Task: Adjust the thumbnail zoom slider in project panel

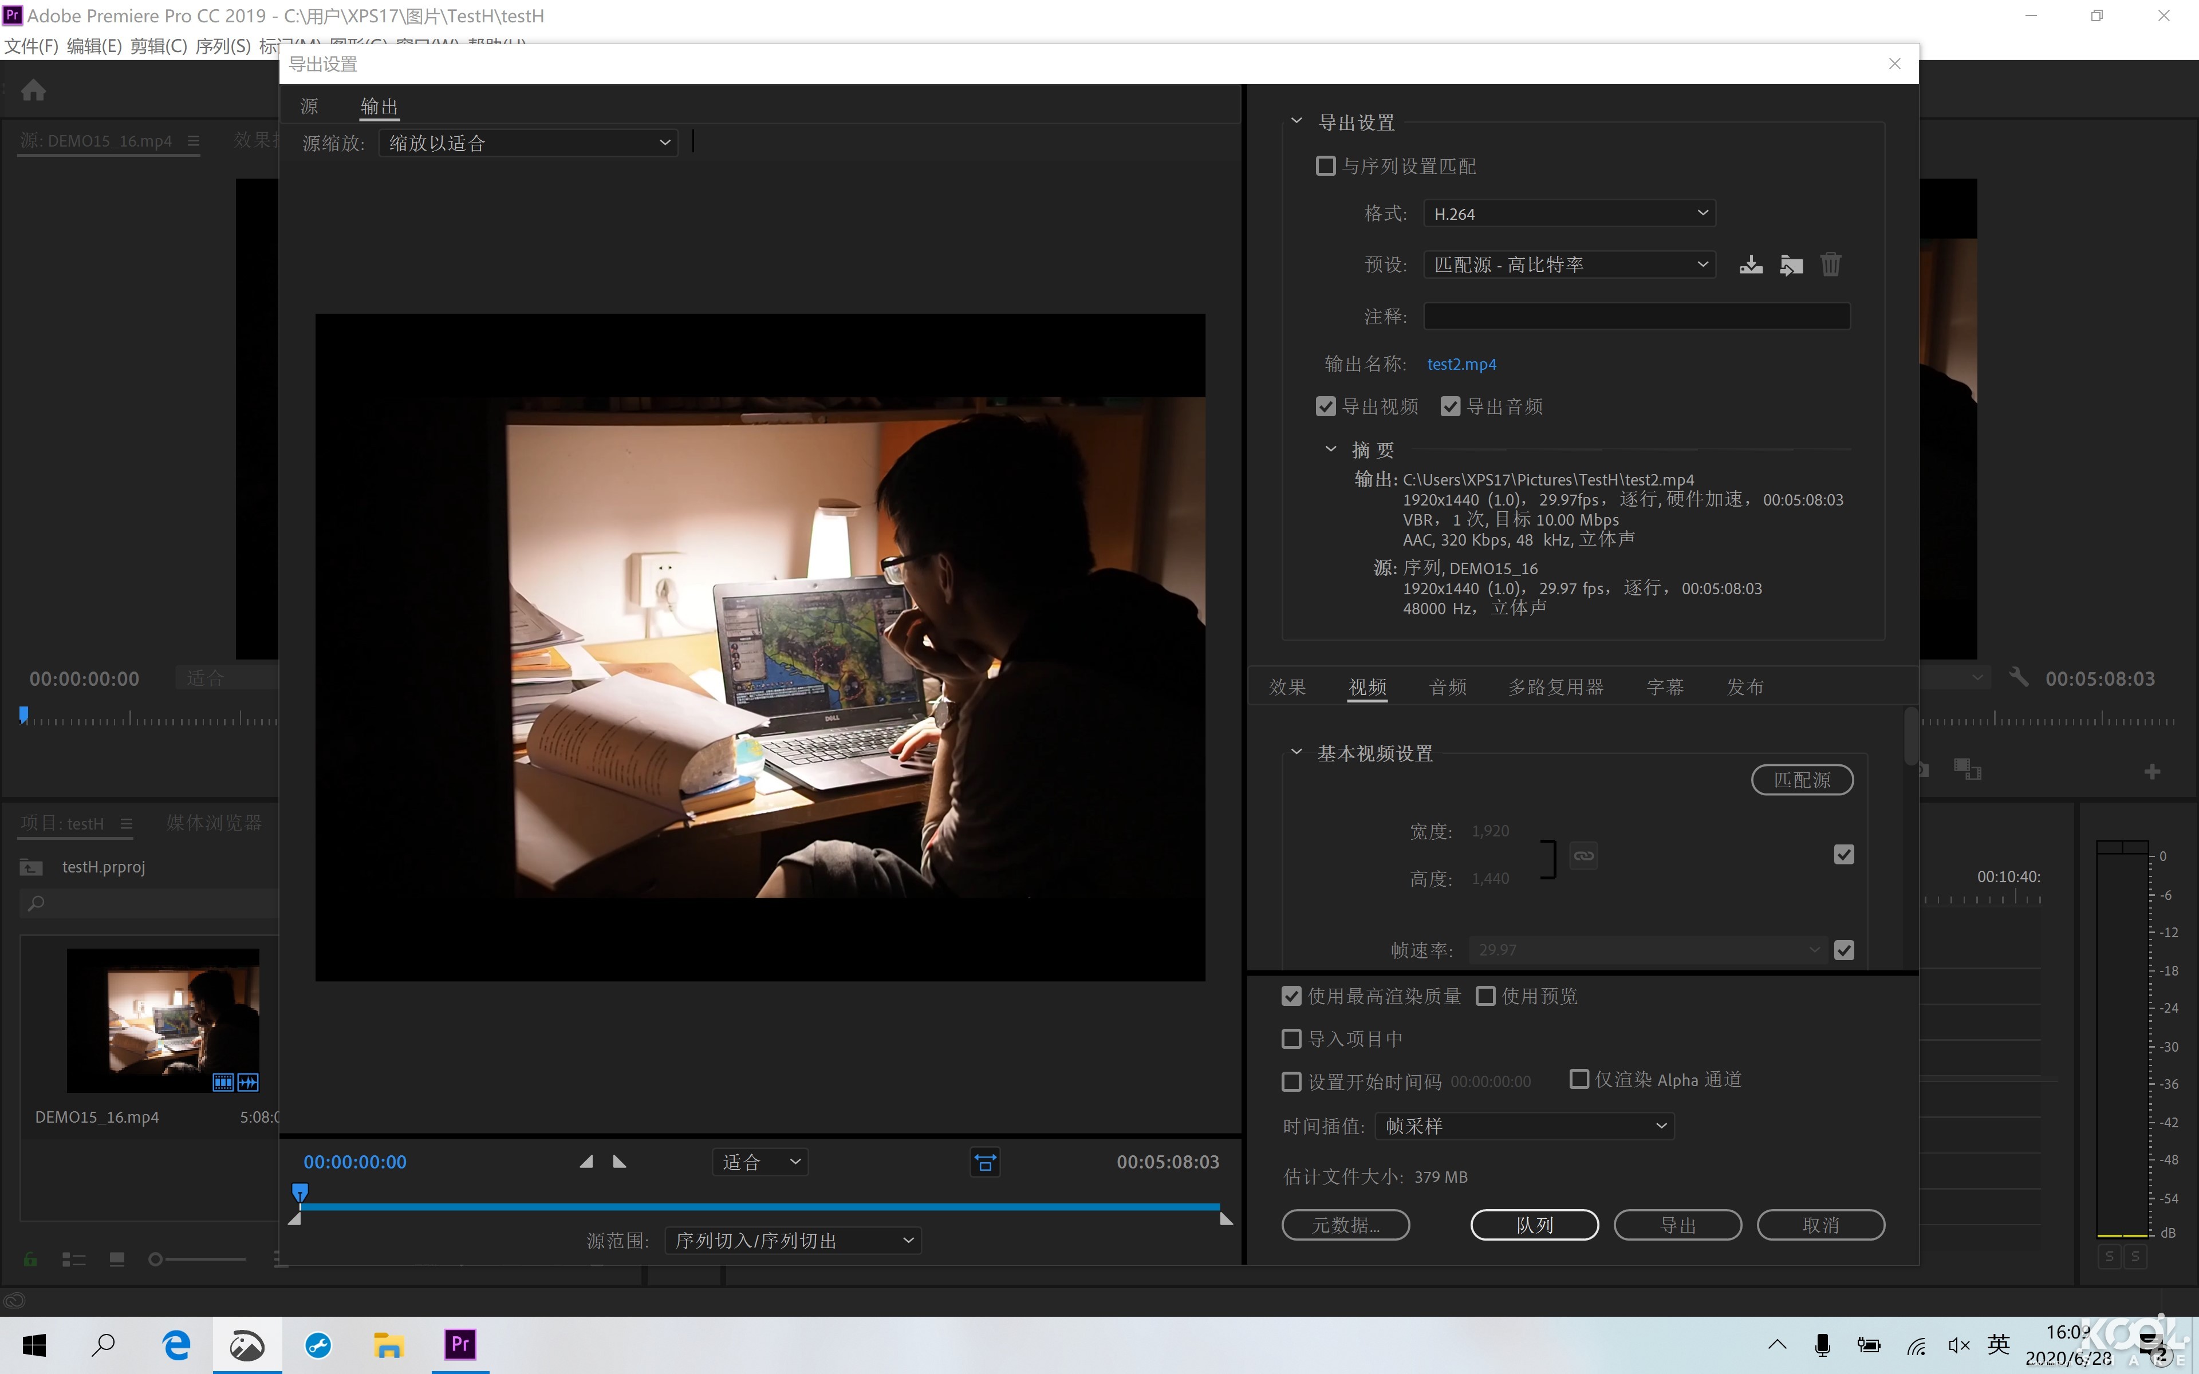Action: tap(155, 1258)
